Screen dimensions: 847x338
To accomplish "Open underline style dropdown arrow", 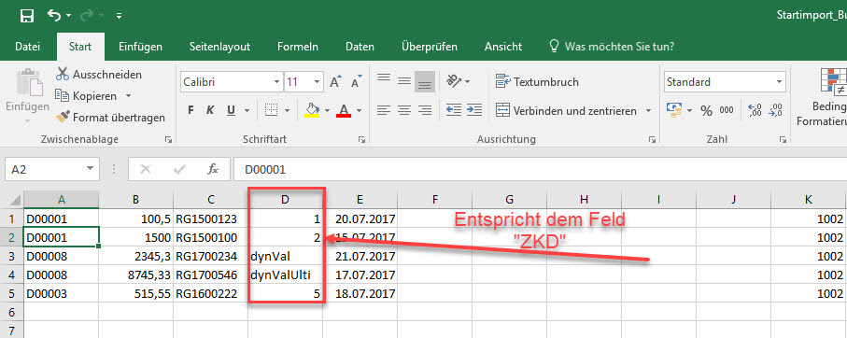I will pos(247,111).
